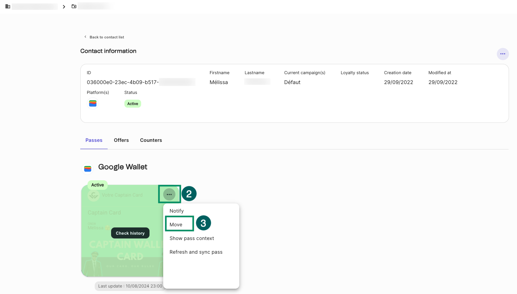Viewport: 517px width, 294px height.
Task: Switch to the Passes tab
Action: 94,140
